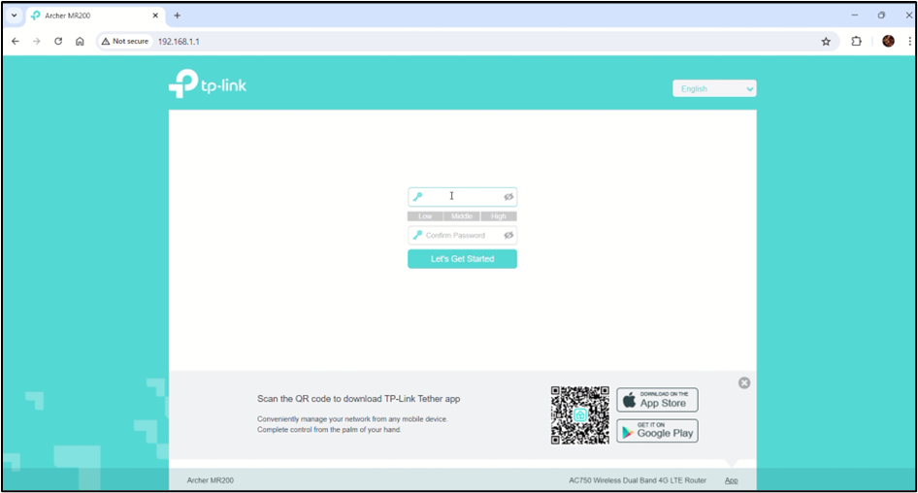Go back using the browser back arrow

tap(15, 42)
